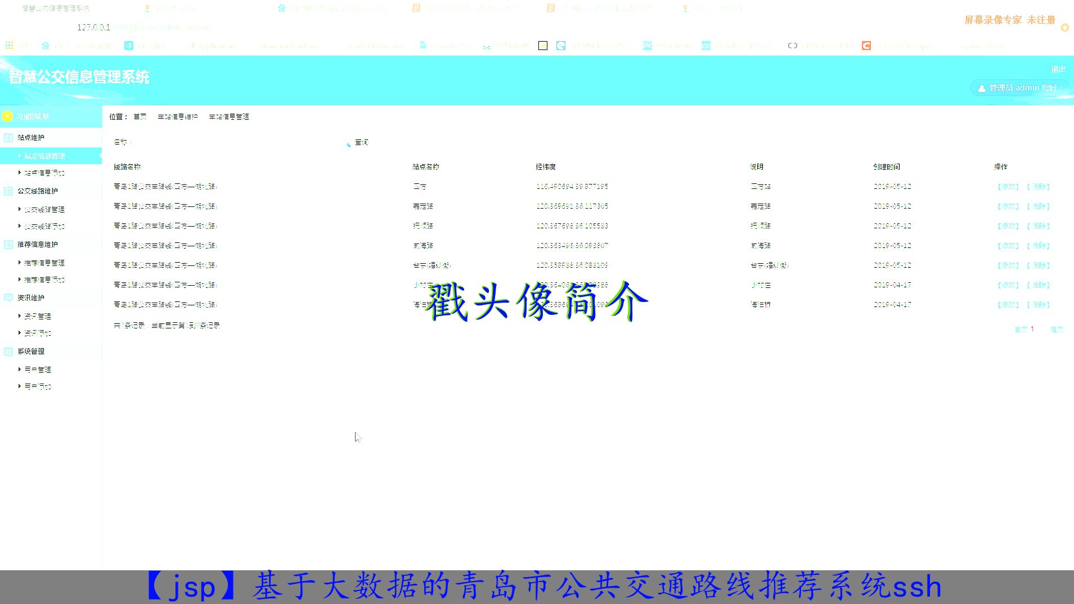Click the 退出 logout link
Screen dimensions: 1074x604
1058,70
